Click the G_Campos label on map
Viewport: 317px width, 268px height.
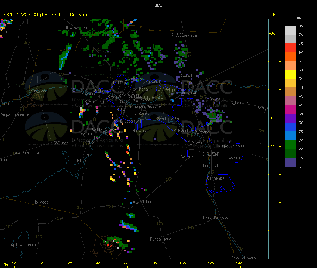pos(239,103)
